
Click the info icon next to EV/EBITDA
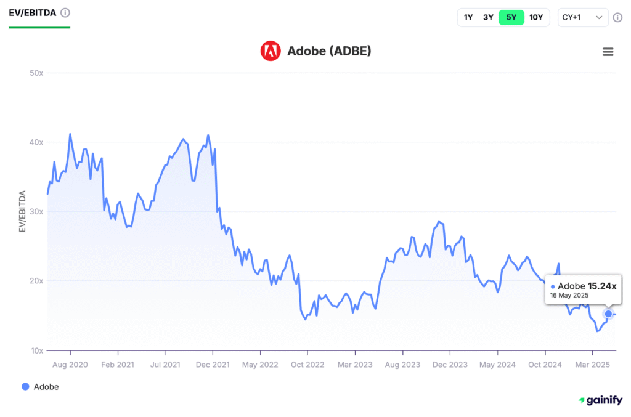click(x=65, y=13)
